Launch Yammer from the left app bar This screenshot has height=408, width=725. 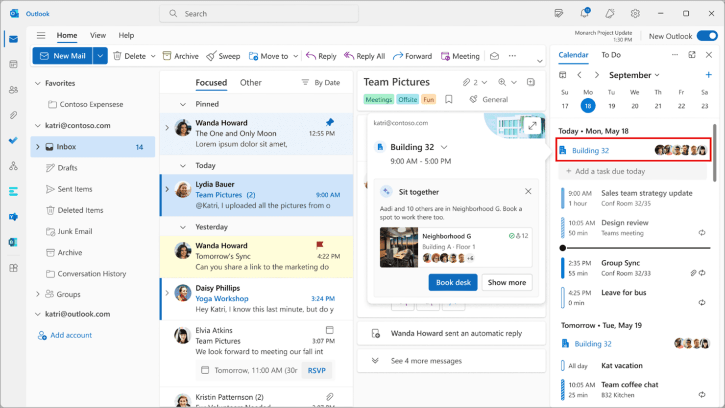[x=13, y=216]
